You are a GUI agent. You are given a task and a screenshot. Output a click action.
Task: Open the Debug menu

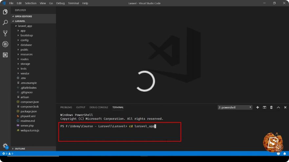[60, 3]
